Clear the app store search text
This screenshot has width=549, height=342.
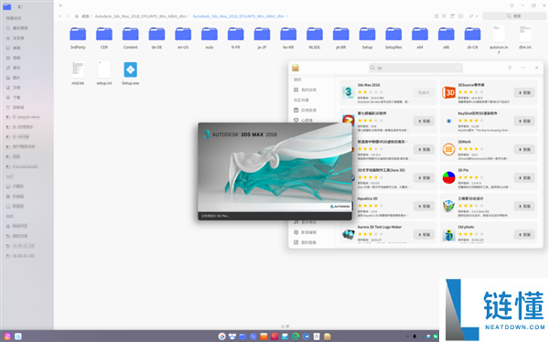point(458,68)
